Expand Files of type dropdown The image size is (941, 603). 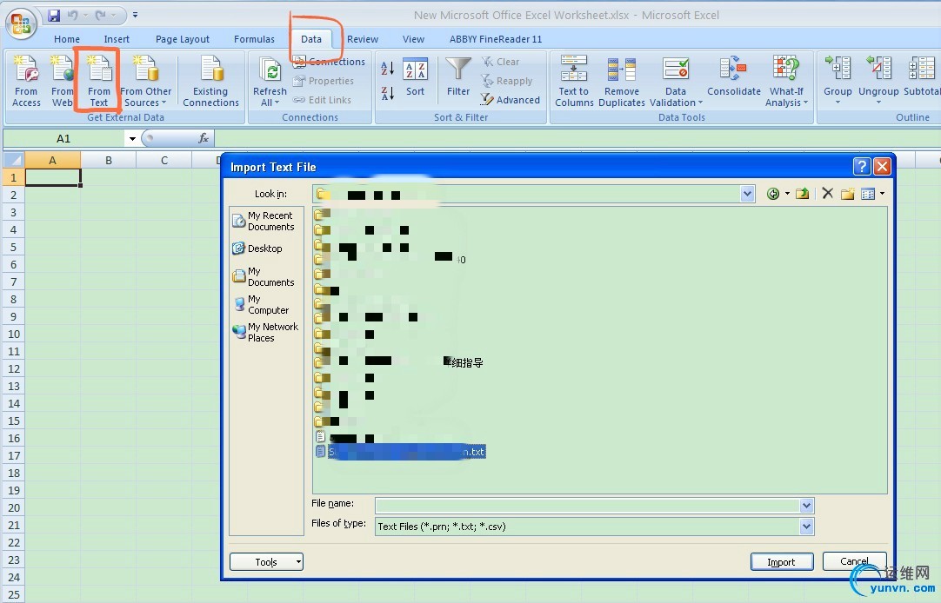[x=806, y=527]
